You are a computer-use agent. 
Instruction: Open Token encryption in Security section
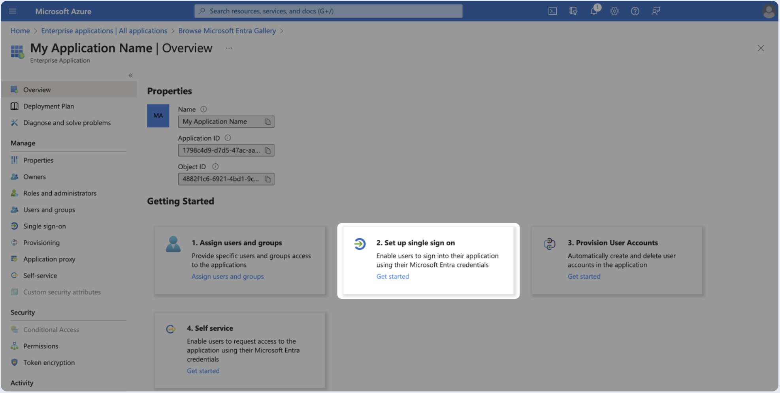49,362
